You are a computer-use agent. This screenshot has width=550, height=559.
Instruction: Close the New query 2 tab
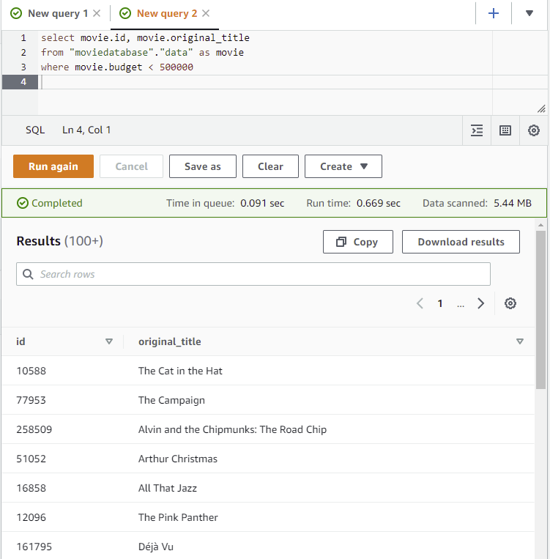(x=206, y=13)
